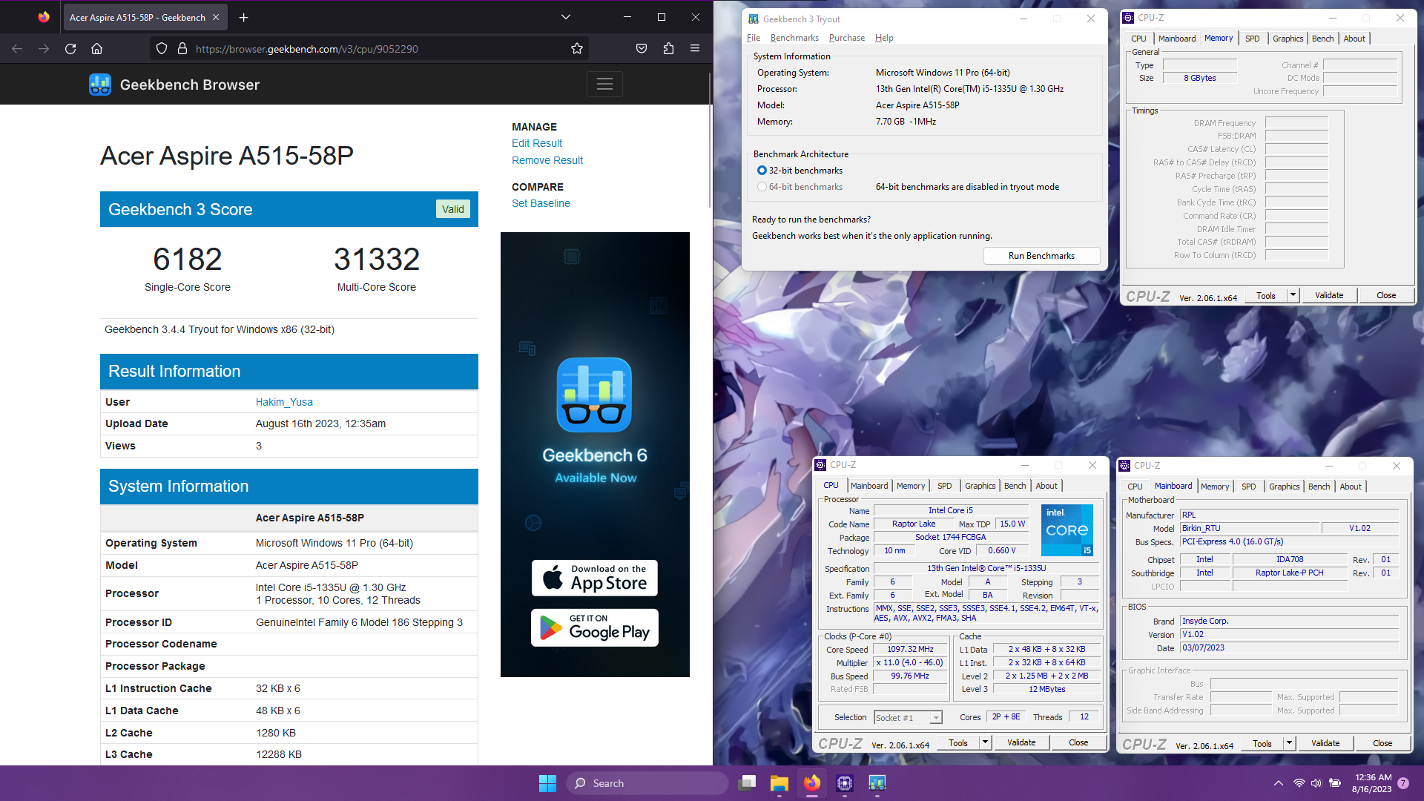Show hidden system tray icons chevron
The width and height of the screenshot is (1424, 801).
click(1278, 783)
